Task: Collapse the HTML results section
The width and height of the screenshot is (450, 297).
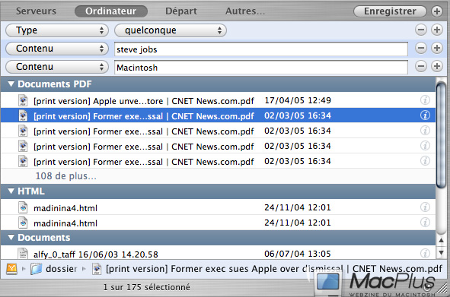Action: point(11,191)
